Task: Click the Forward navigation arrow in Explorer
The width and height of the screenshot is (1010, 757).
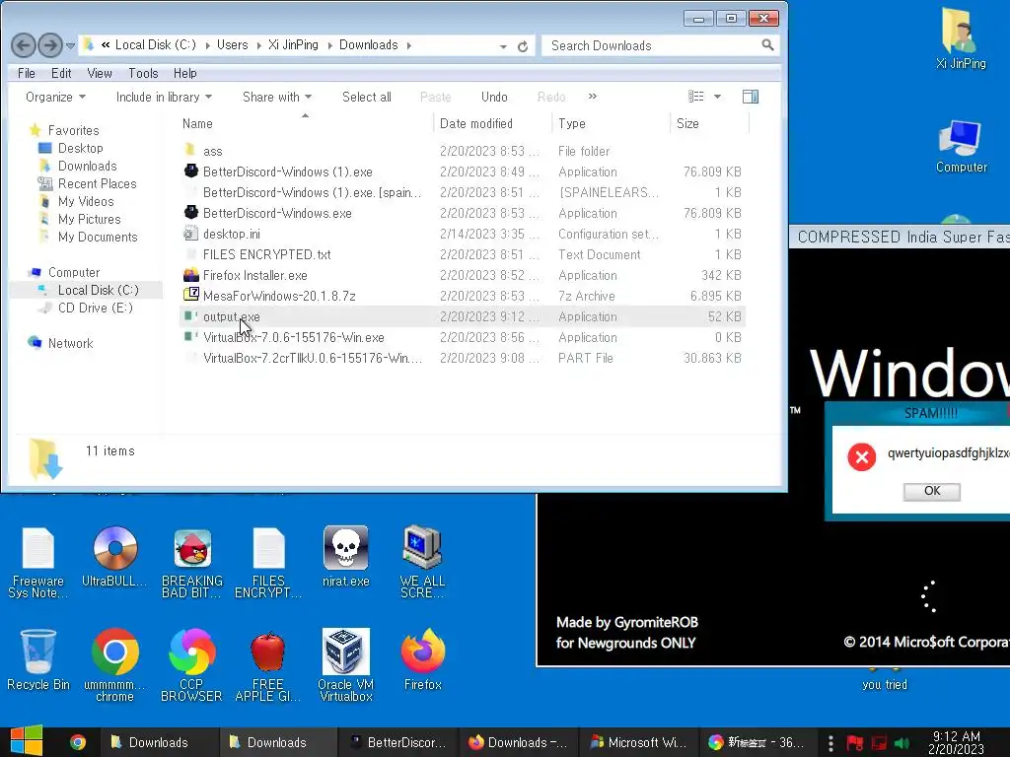Action: tap(50, 45)
